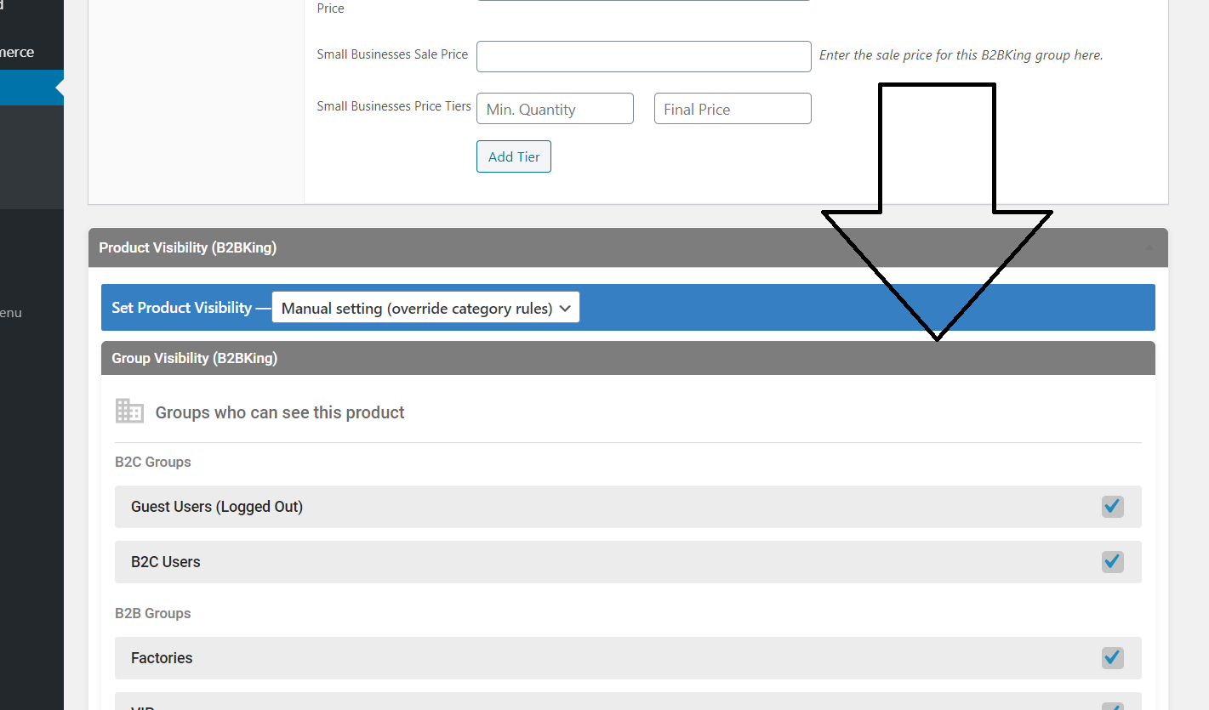This screenshot has height=710, width=1209.
Task: Open the WooCommerce item in the sidebar
Action: [x=17, y=52]
